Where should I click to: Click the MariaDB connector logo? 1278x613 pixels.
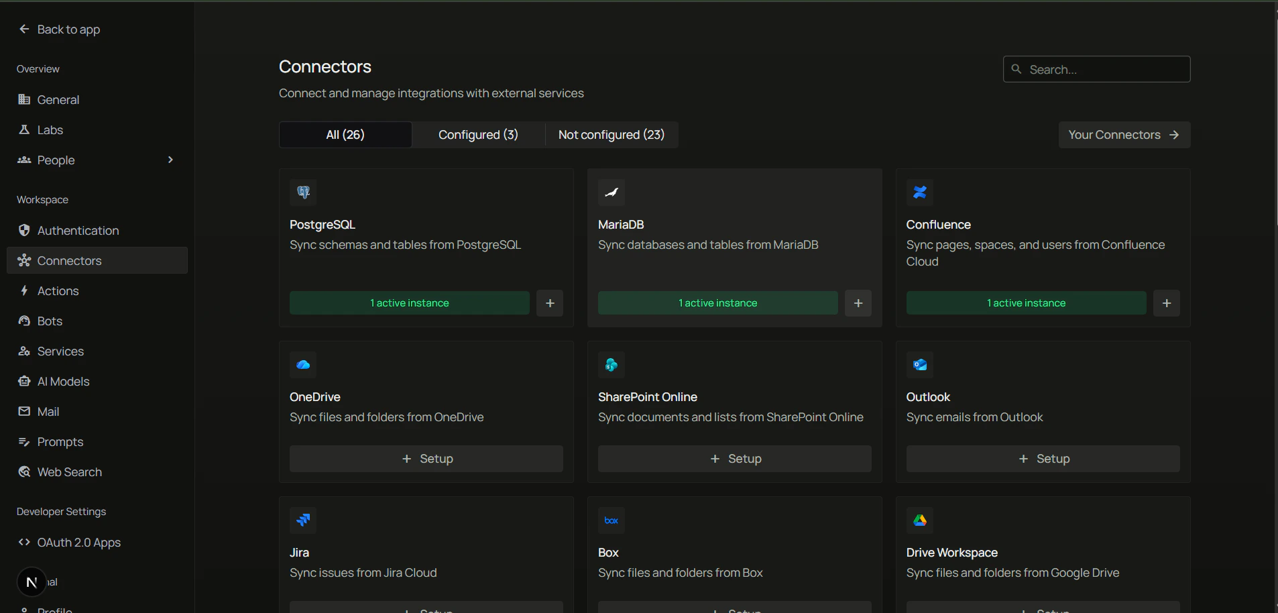[x=612, y=192]
